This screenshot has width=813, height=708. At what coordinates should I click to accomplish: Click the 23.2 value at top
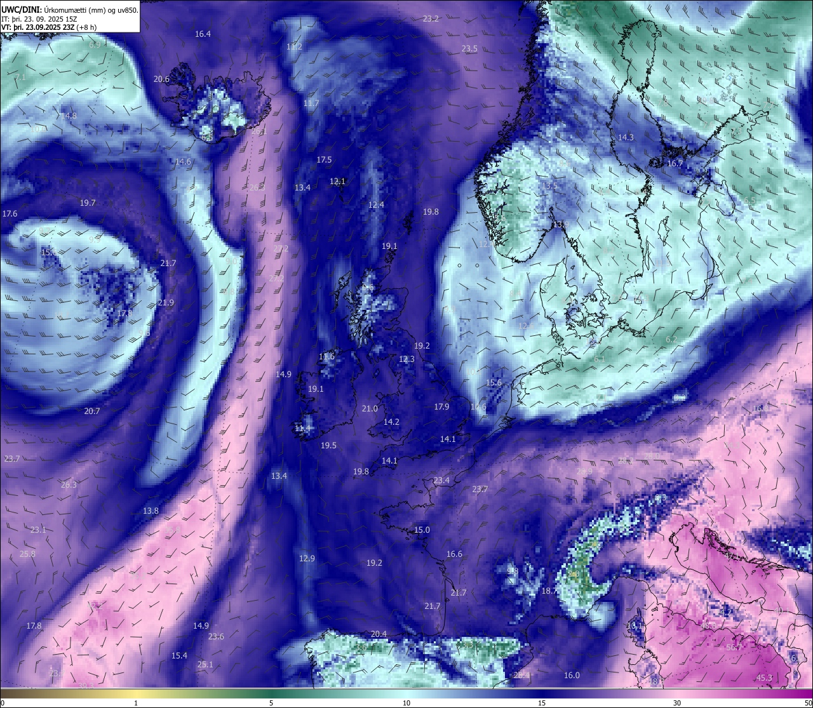pyautogui.click(x=431, y=19)
